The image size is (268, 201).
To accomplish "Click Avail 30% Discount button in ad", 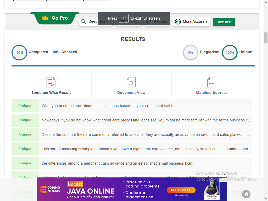I will 181,190.
